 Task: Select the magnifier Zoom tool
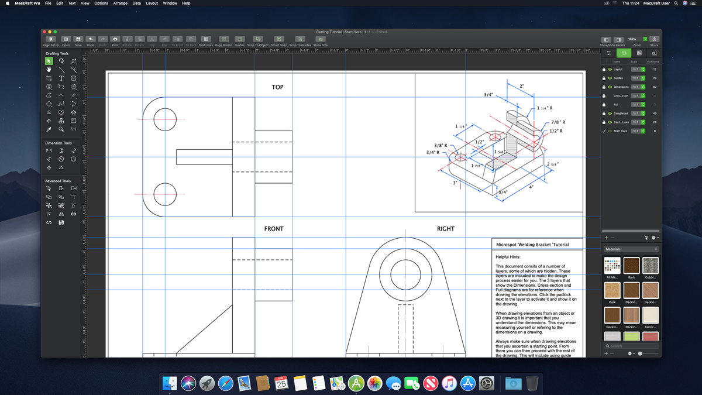[x=61, y=129]
